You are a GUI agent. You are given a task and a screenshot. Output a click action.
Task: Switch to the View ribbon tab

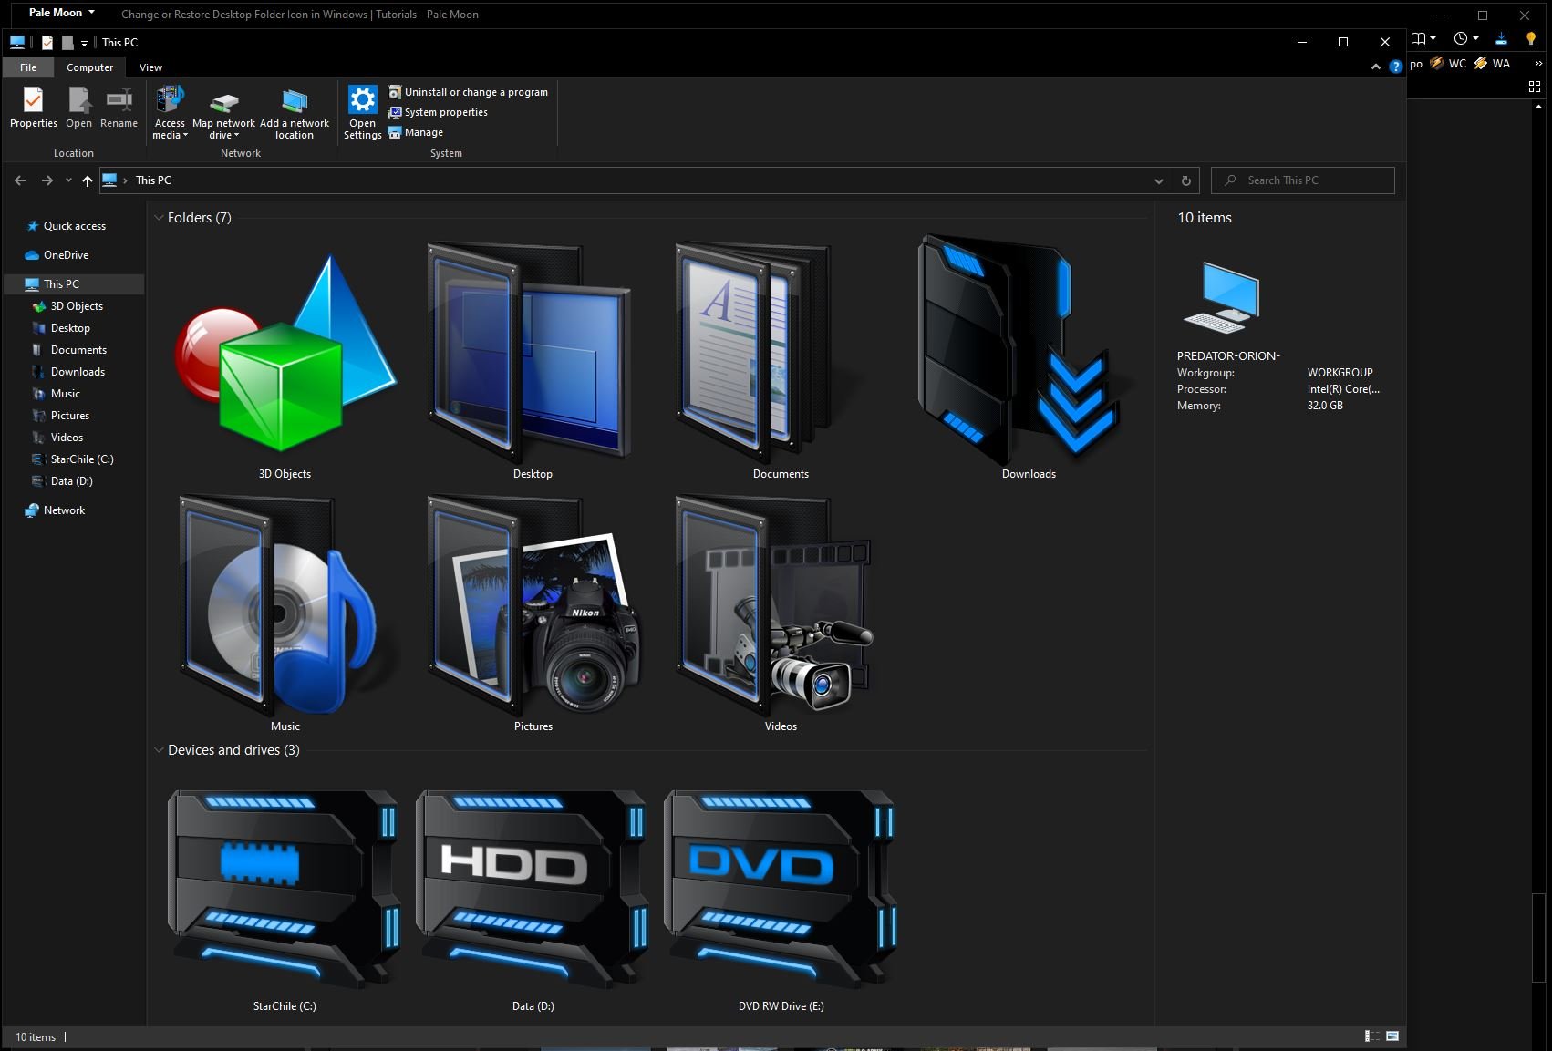coord(150,67)
